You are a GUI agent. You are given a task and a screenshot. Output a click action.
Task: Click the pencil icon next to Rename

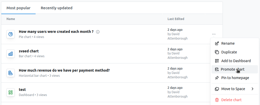(217, 43)
